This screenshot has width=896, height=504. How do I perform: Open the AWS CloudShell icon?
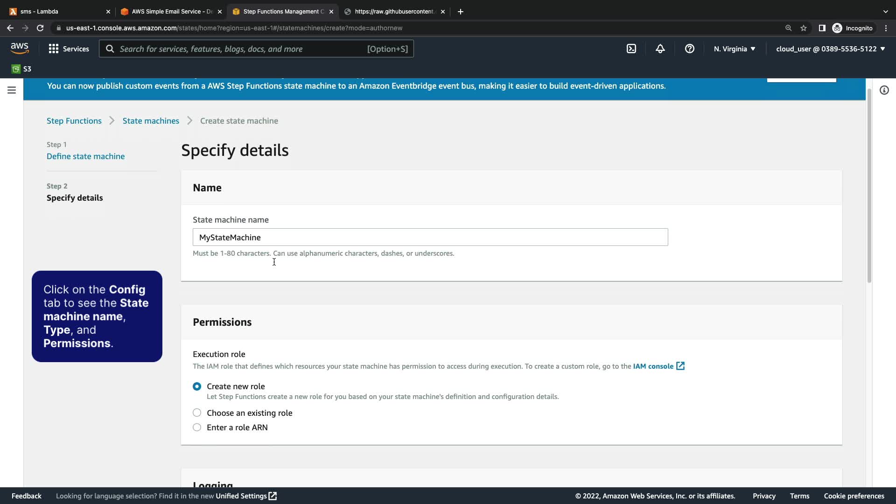click(631, 49)
